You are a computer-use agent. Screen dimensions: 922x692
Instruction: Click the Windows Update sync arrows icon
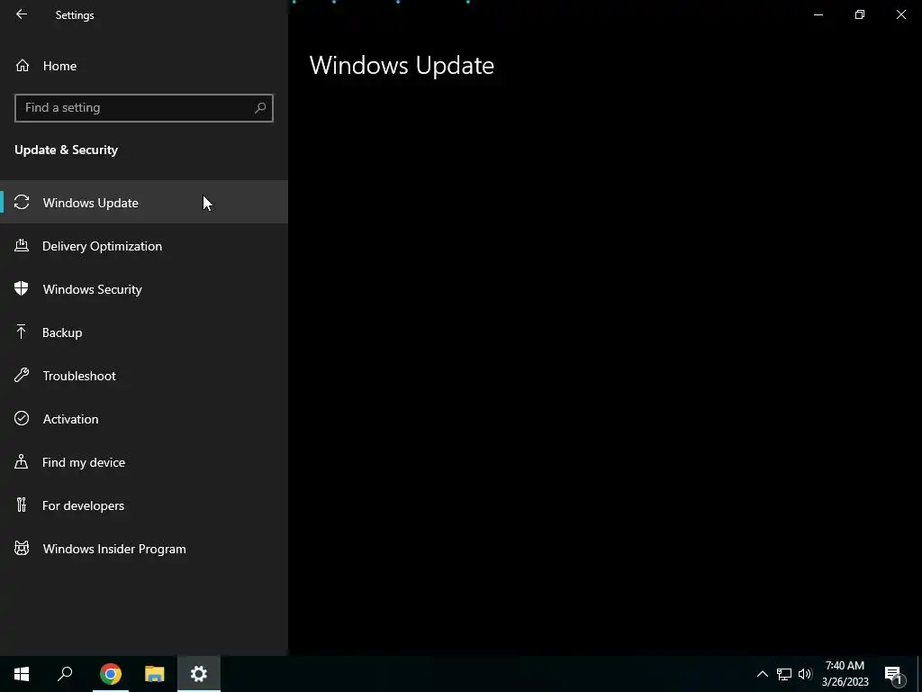22,202
